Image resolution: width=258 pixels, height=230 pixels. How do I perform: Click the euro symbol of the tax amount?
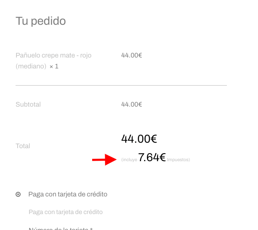tap(162, 157)
